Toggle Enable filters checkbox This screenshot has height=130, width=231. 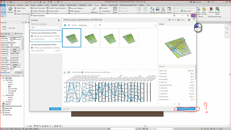(82, 72)
